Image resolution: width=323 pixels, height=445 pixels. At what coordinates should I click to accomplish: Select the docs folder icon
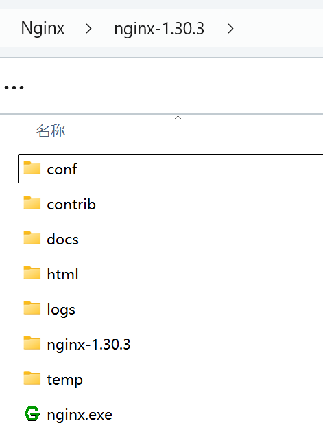click(32, 238)
